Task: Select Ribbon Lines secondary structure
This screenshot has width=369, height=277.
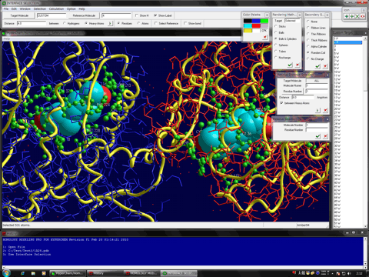Action: click(x=308, y=28)
